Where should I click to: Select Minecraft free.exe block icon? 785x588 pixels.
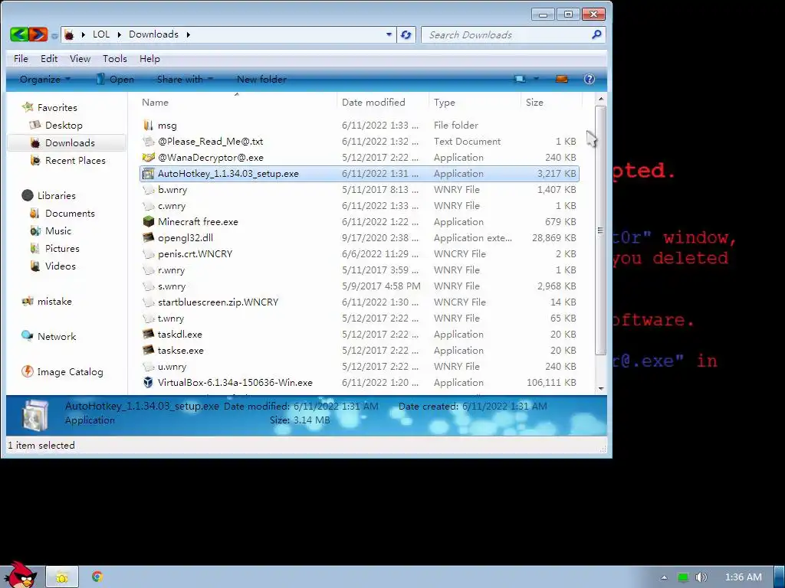point(148,221)
